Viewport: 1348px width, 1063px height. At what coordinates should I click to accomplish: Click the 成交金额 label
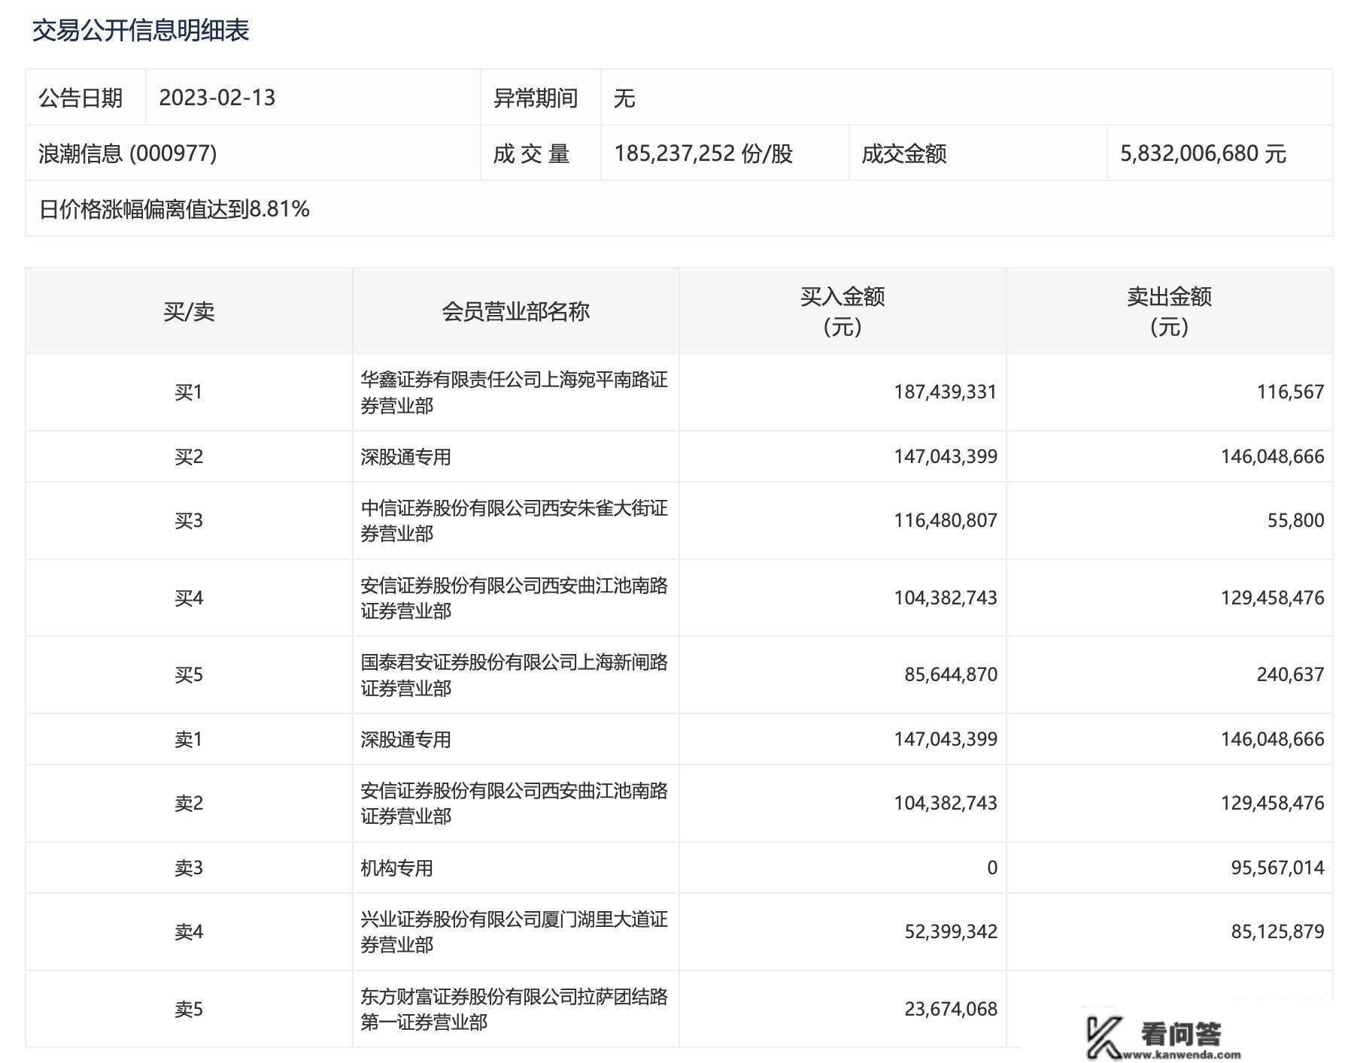click(x=903, y=153)
